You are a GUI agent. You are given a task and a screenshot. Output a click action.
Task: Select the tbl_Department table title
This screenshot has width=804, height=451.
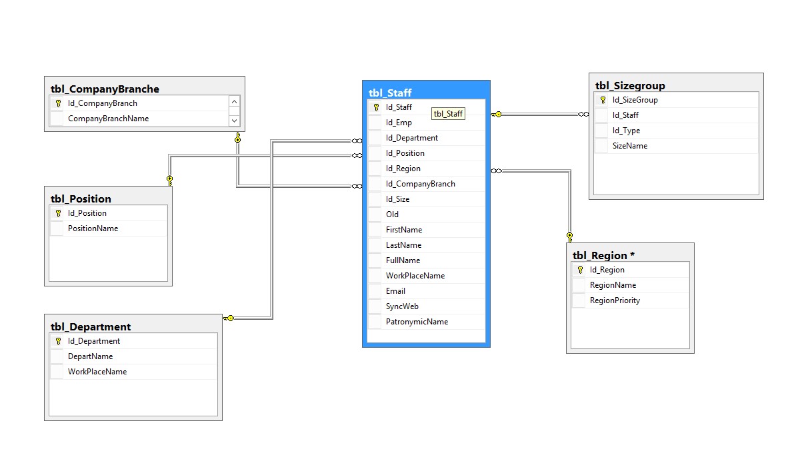91,326
